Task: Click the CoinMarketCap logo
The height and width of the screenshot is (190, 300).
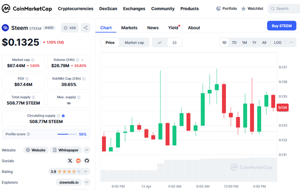Action: [27, 8]
